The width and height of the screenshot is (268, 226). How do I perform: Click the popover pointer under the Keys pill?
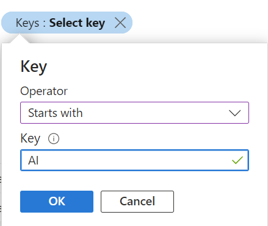(20, 38)
